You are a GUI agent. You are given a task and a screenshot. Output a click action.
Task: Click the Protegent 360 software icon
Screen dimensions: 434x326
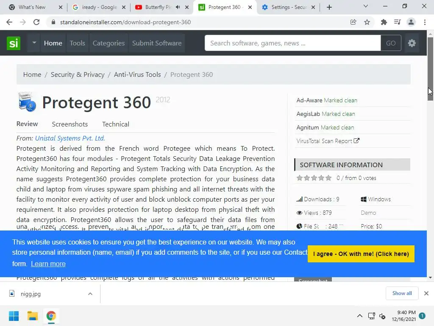coord(27,102)
